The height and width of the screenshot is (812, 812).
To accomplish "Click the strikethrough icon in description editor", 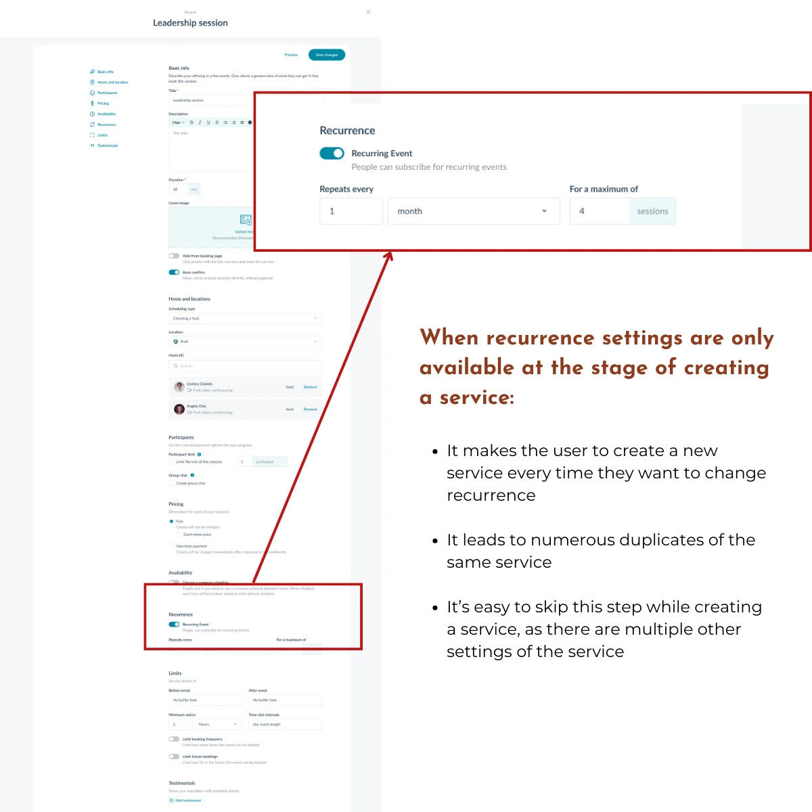I will click(x=217, y=122).
